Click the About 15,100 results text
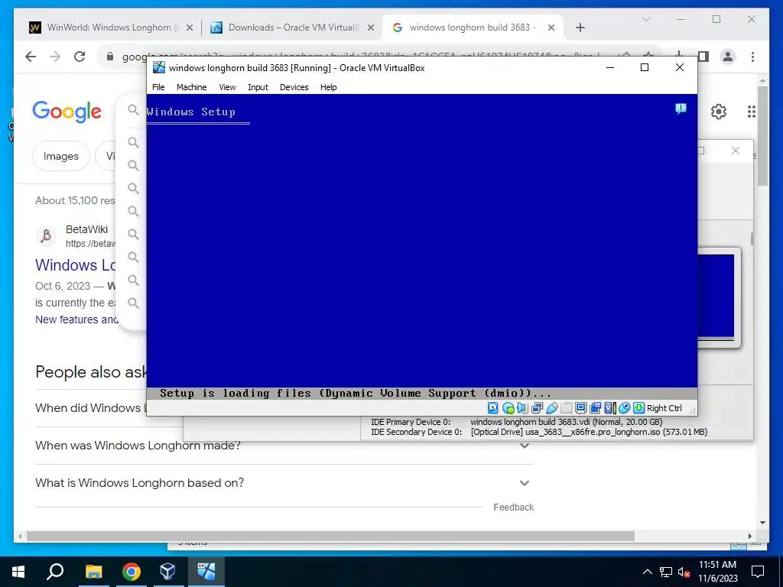 (75, 201)
